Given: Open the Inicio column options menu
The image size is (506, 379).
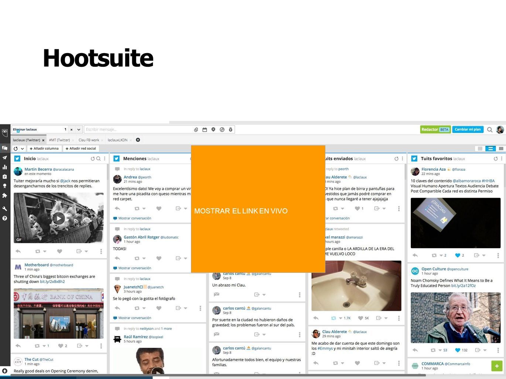Looking at the screenshot, I should point(105,159).
